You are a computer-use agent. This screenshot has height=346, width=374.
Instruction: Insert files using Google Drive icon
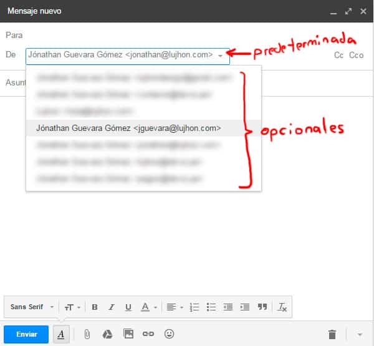pos(107,334)
